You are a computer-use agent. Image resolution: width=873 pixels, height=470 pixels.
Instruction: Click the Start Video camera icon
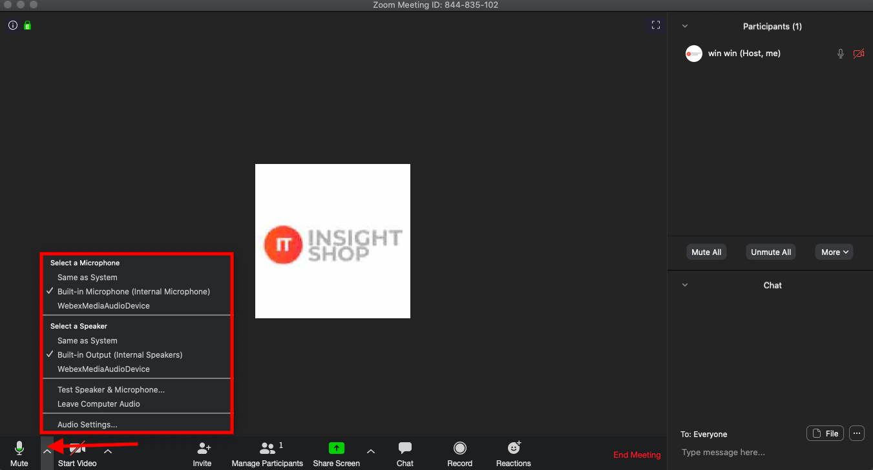point(78,448)
